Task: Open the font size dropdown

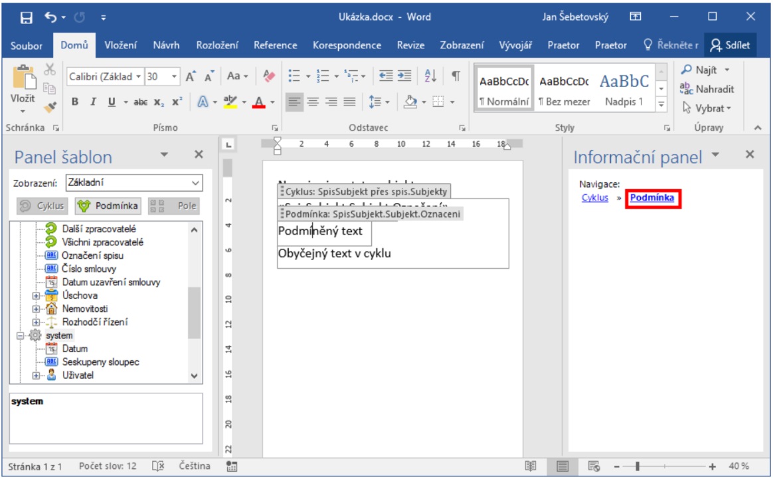Action: coord(175,77)
